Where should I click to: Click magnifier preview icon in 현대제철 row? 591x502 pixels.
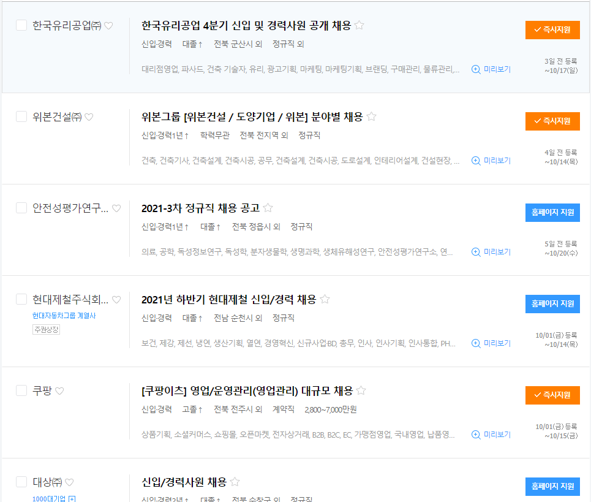[x=476, y=343]
